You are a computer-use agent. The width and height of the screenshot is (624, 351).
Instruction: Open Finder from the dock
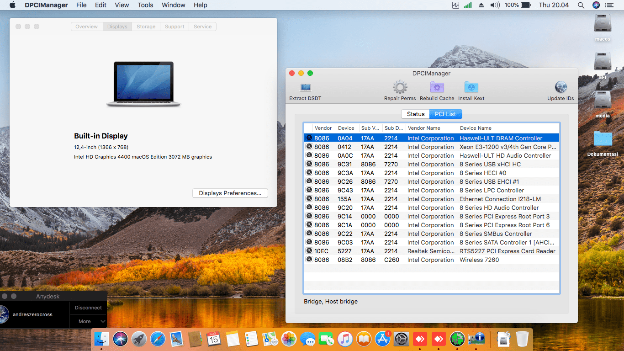click(x=101, y=339)
